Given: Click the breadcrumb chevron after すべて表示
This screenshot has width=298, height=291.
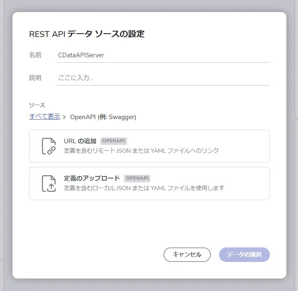Looking at the screenshot, I should pos(64,117).
